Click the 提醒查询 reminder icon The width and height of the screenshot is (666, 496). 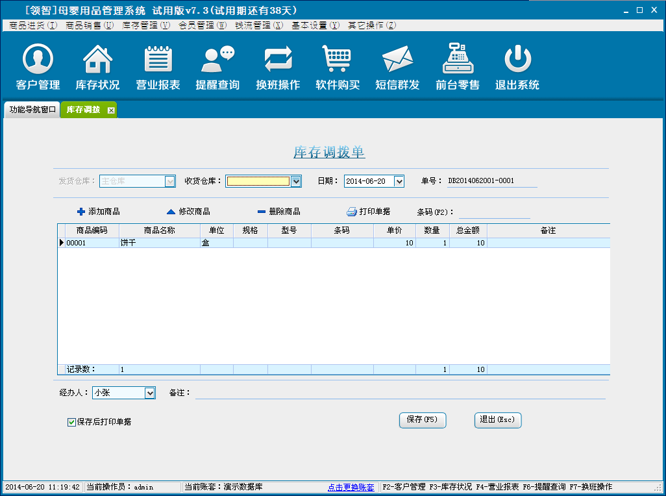(x=217, y=60)
